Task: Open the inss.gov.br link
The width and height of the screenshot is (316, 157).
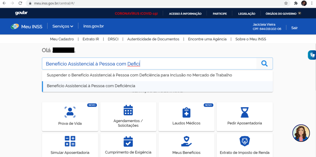Action: pos(94,26)
